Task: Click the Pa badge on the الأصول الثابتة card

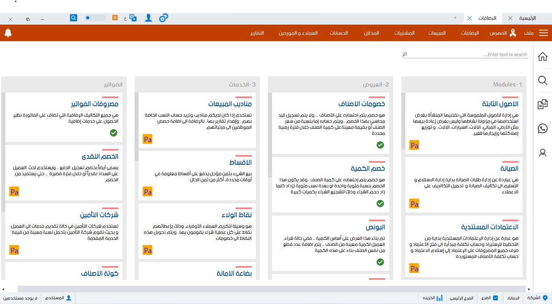Action: 414,145
